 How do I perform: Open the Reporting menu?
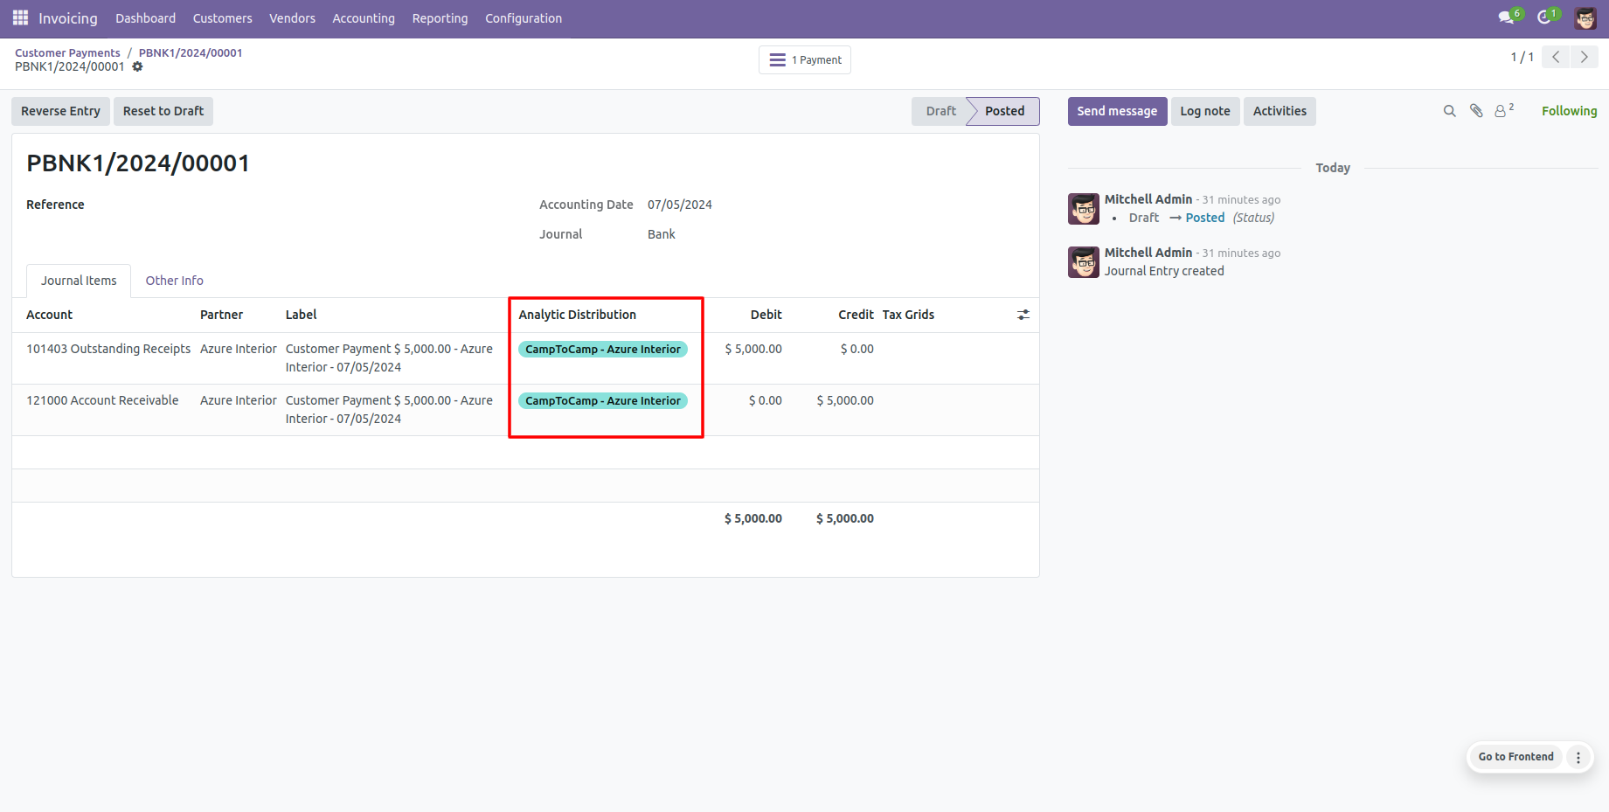pos(440,18)
